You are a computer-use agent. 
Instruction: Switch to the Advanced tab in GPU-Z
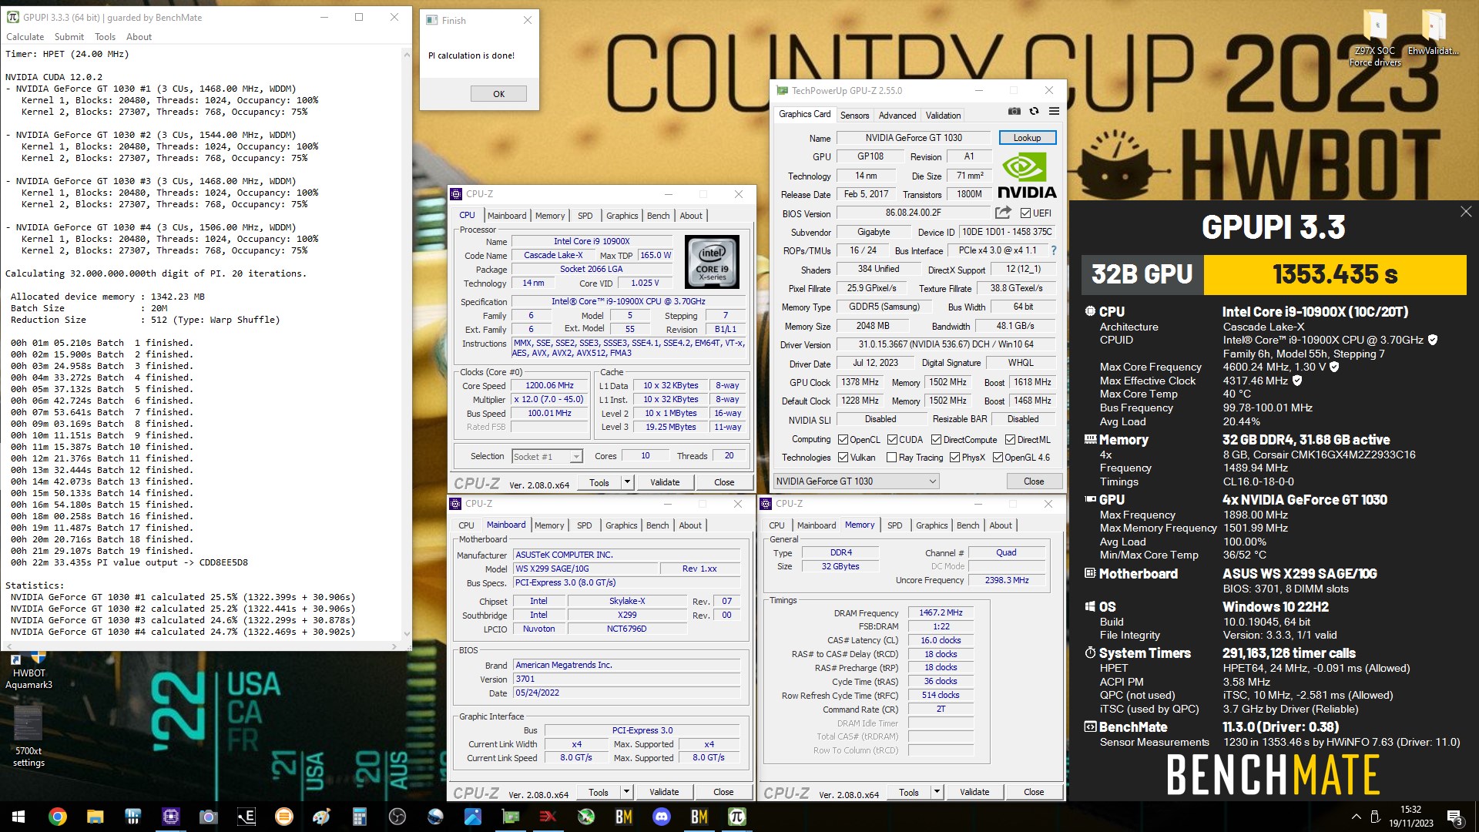pyautogui.click(x=897, y=116)
